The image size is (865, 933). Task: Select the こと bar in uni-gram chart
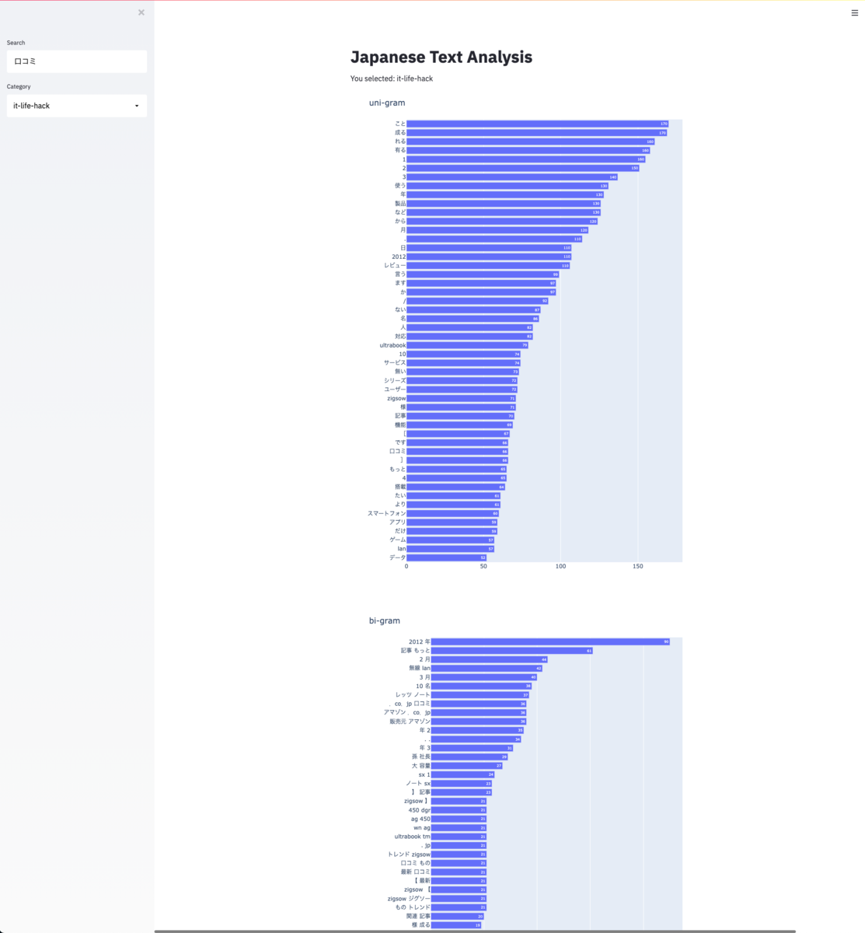pyautogui.click(x=537, y=124)
